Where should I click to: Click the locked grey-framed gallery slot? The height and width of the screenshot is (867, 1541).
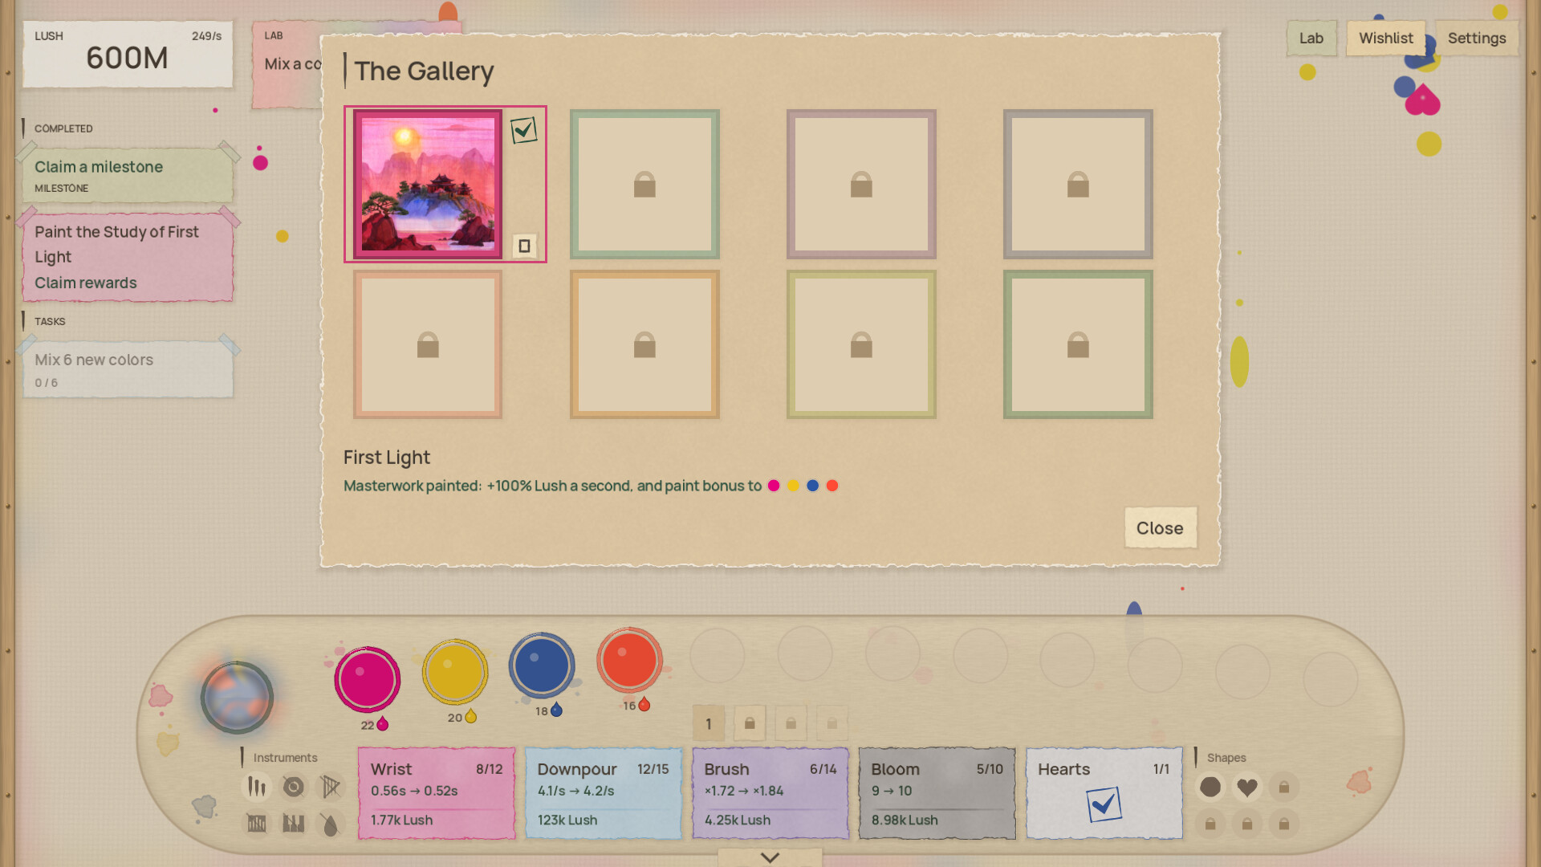[1078, 184]
